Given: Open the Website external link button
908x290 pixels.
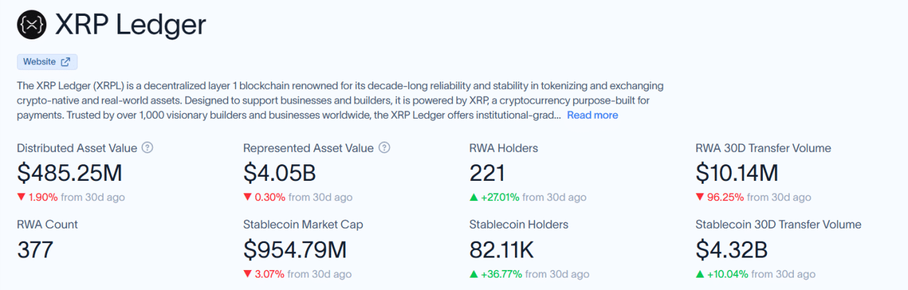Looking at the screenshot, I should point(47,61).
